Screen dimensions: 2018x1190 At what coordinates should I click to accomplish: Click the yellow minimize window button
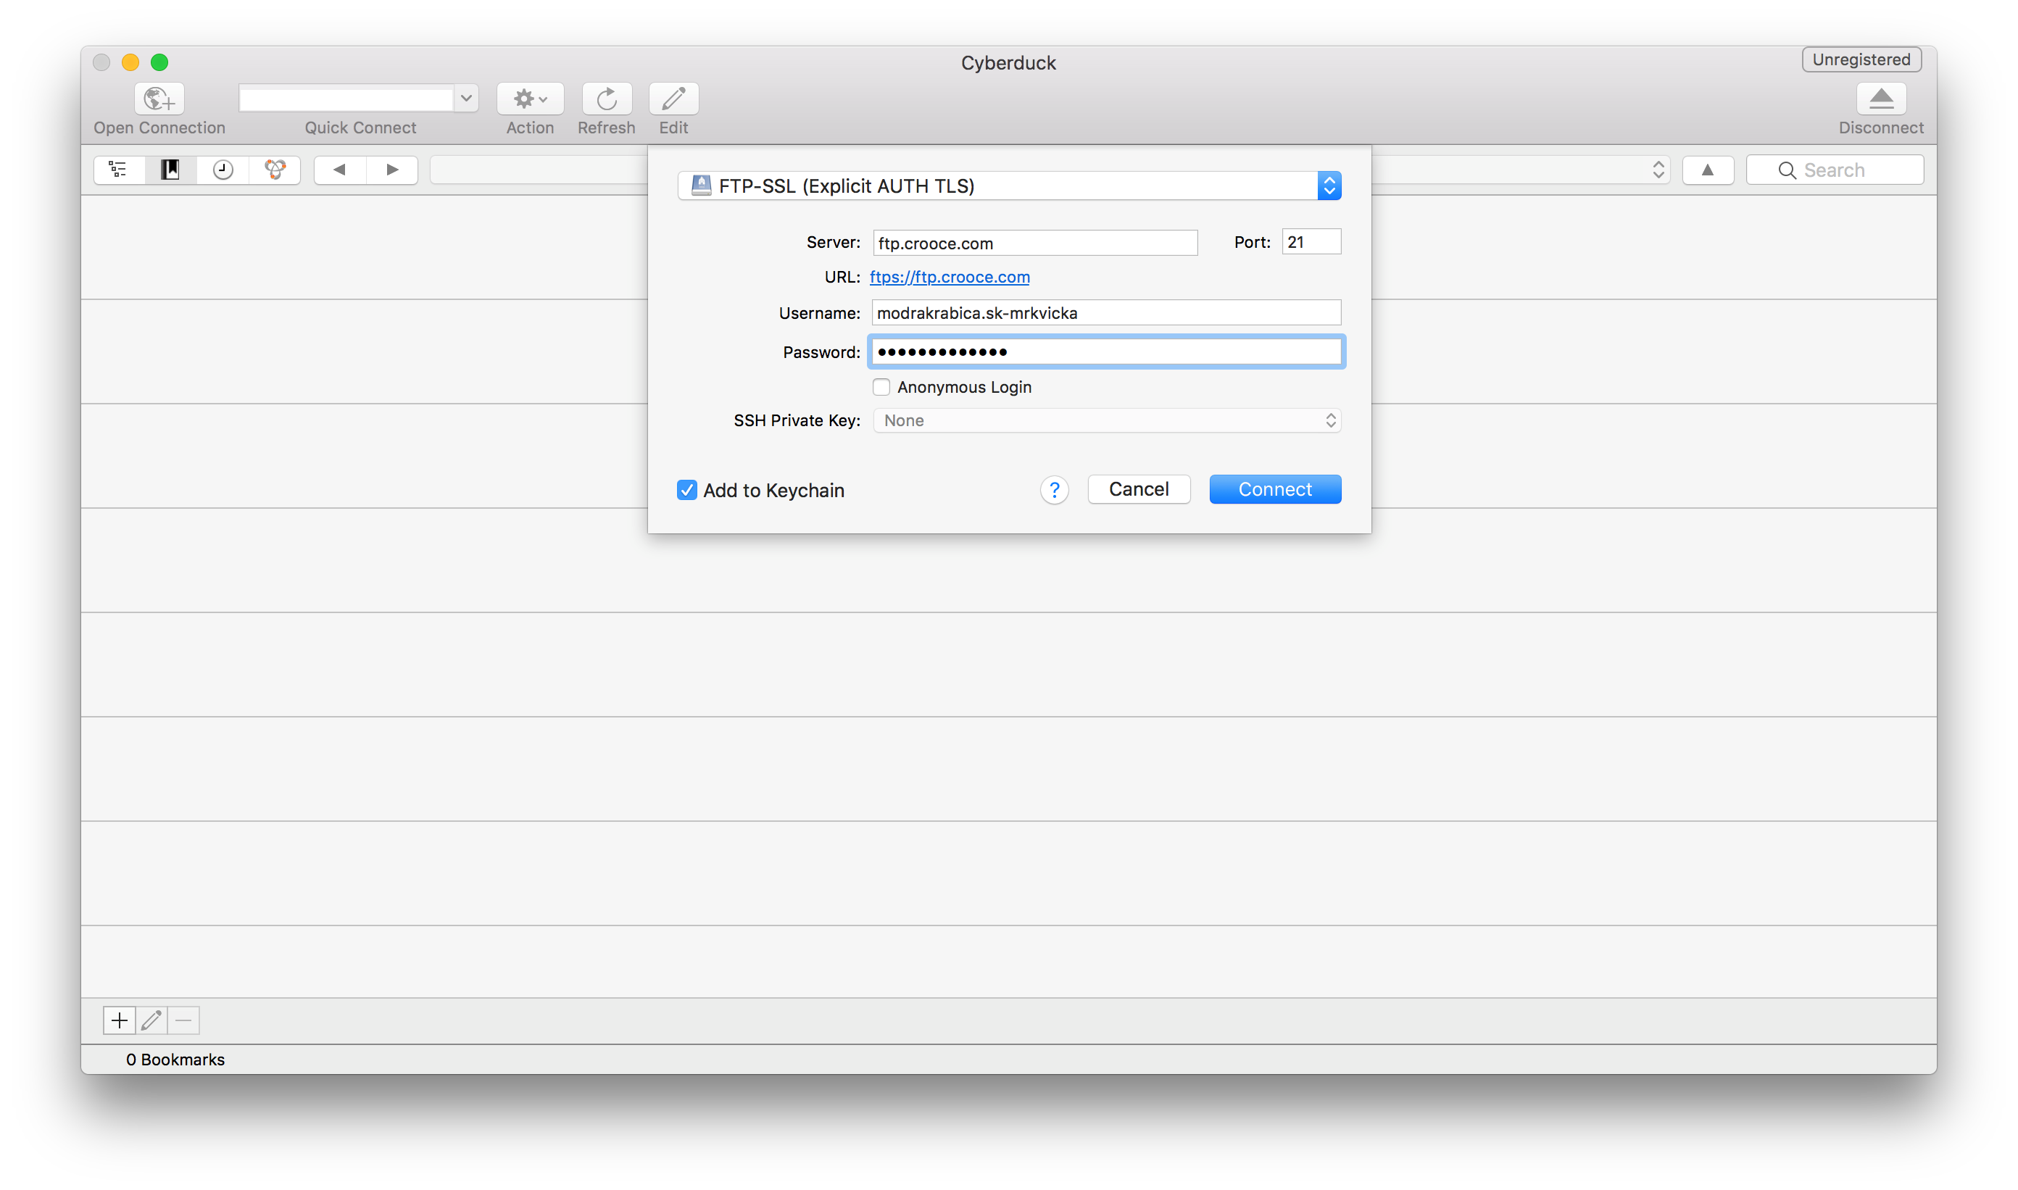[x=130, y=62]
